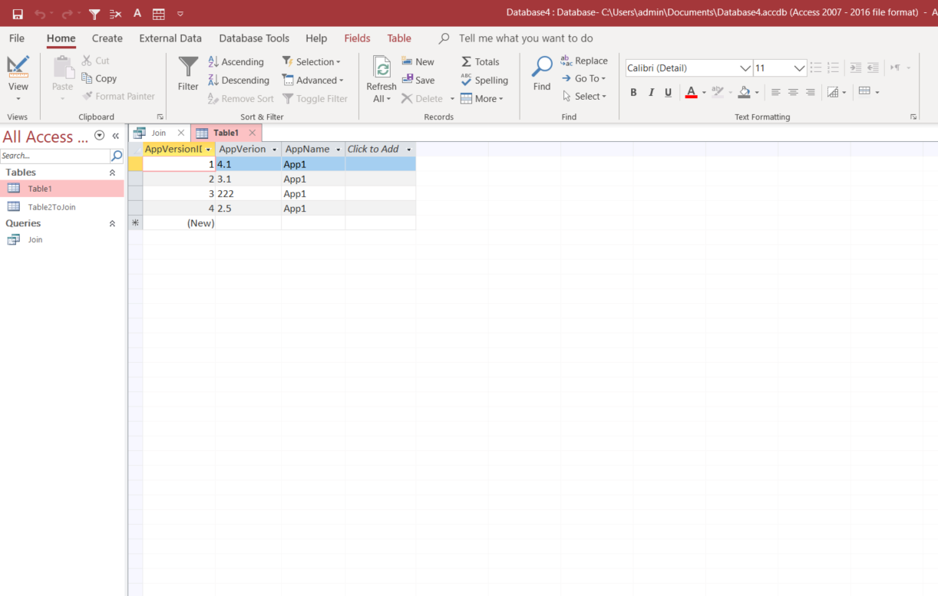Sort records Descending
This screenshot has width=938, height=596.
[239, 80]
